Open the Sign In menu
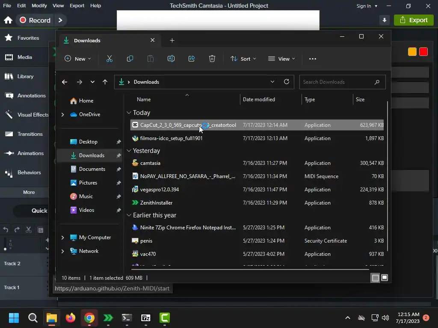 pyautogui.click(x=367, y=6)
